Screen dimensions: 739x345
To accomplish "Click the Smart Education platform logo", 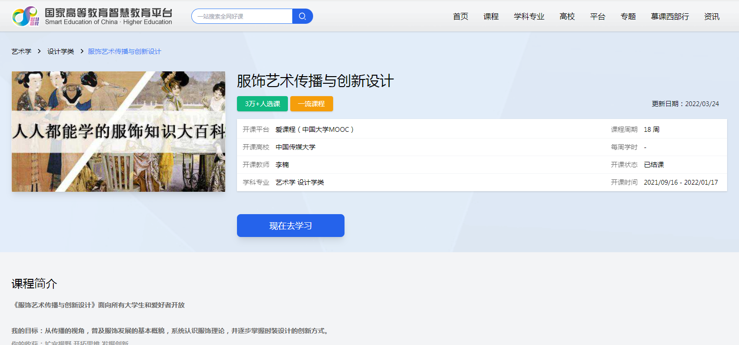I will click(92, 16).
